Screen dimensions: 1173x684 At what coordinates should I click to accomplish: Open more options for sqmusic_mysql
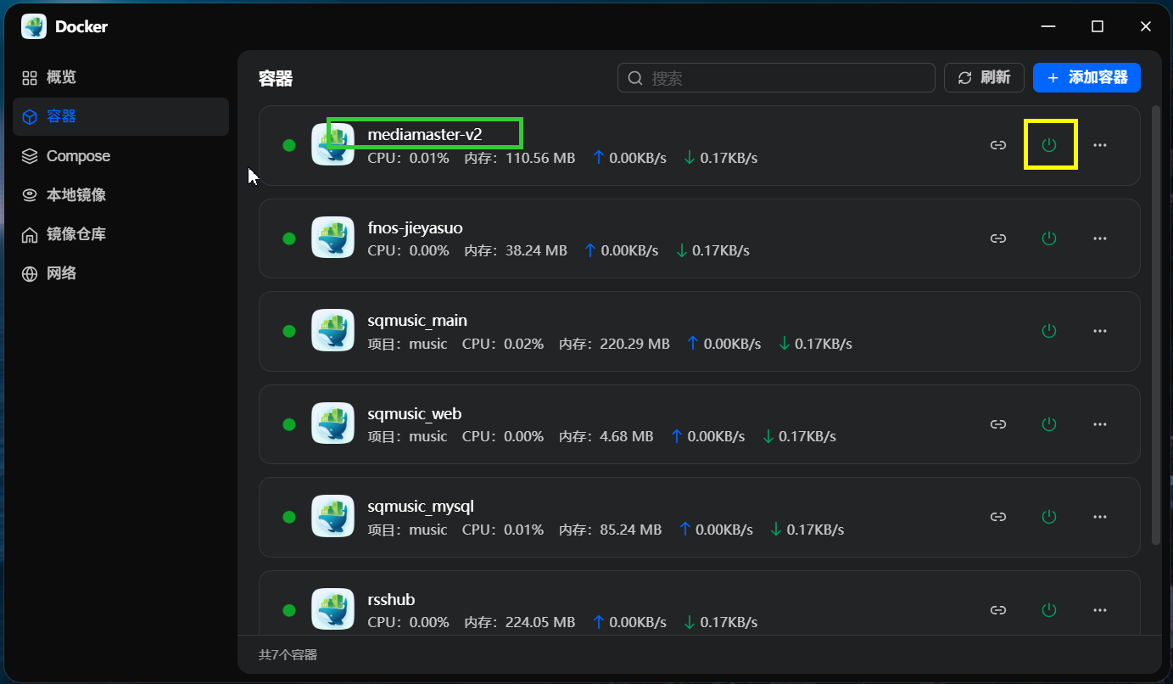1100,516
